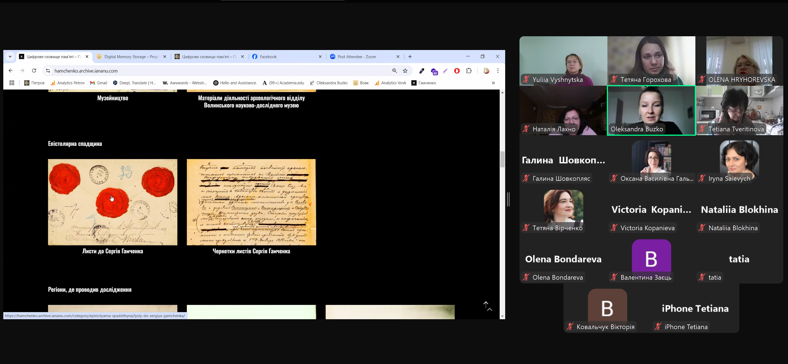This screenshot has height=364, width=788.
Task: Bookmark this page with the star
Action: 405,71
